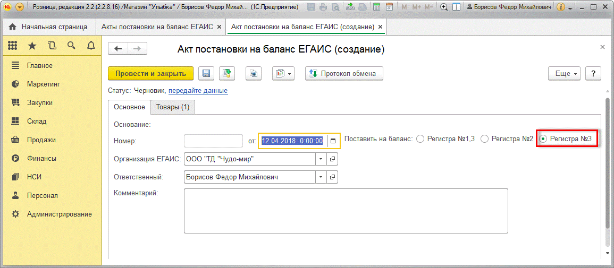Viewport: 614px width, 268px height.
Task: Click the M+ memory button in the title bar
Action: coord(416,7)
